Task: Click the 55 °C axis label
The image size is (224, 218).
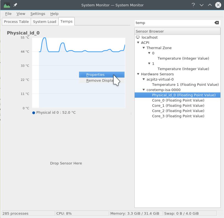Action: pyautogui.click(x=25, y=38)
